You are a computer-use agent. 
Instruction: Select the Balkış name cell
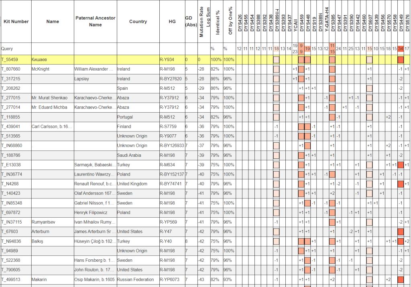coord(38,241)
